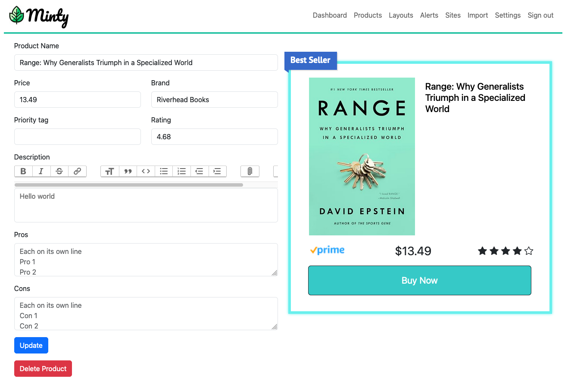The height and width of the screenshot is (391, 571).
Task: Click the description toolbar horizontal scrollbar
Action: pos(129,185)
